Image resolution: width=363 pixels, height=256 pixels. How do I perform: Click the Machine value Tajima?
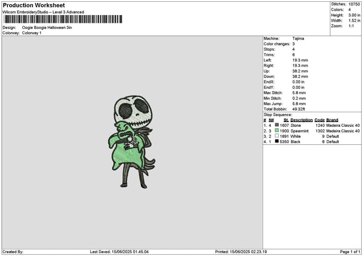pyautogui.click(x=298, y=39)
